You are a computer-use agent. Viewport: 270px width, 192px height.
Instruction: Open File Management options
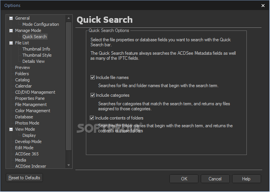tap(31, 104)
